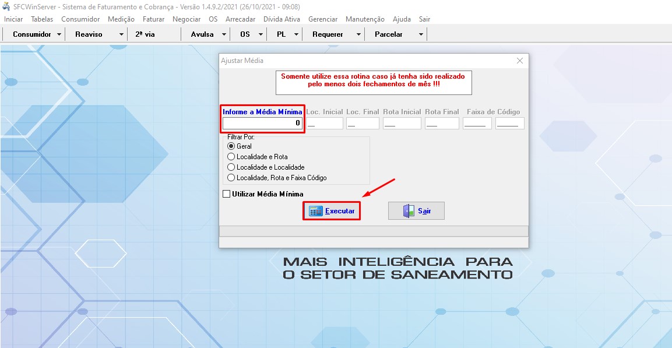672x348 pixels.
Task: Open the Parcelar dropdown arrow
Action: point(421,34)
